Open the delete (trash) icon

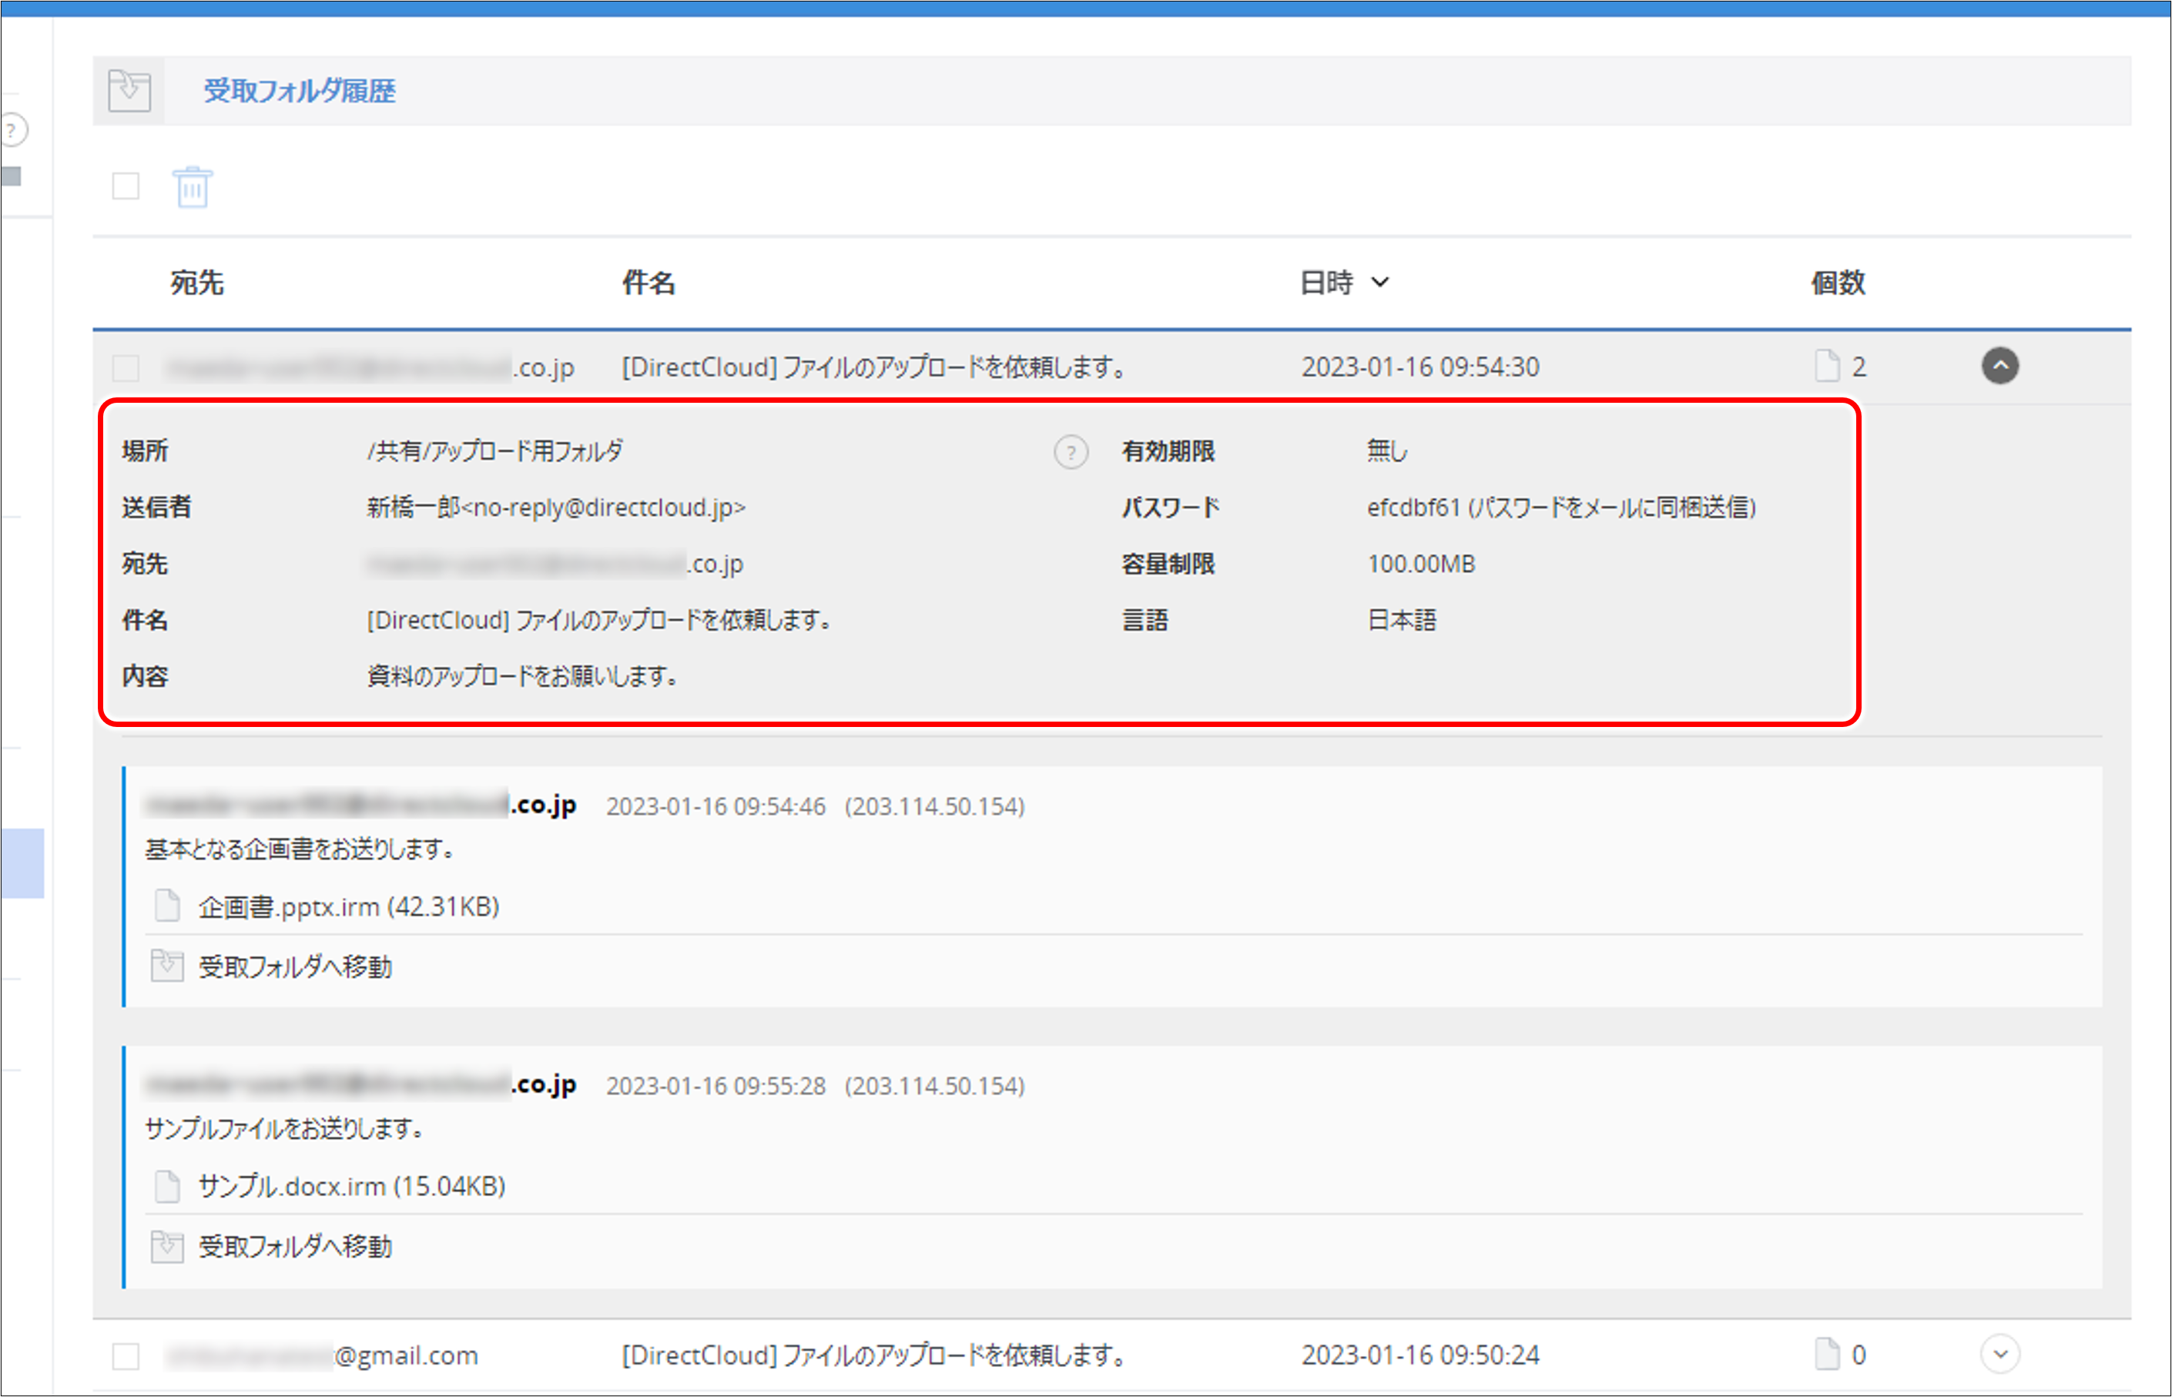pos(192,187)
